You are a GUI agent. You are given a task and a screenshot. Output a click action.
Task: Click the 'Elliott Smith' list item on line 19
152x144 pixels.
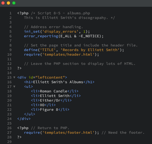55,96
